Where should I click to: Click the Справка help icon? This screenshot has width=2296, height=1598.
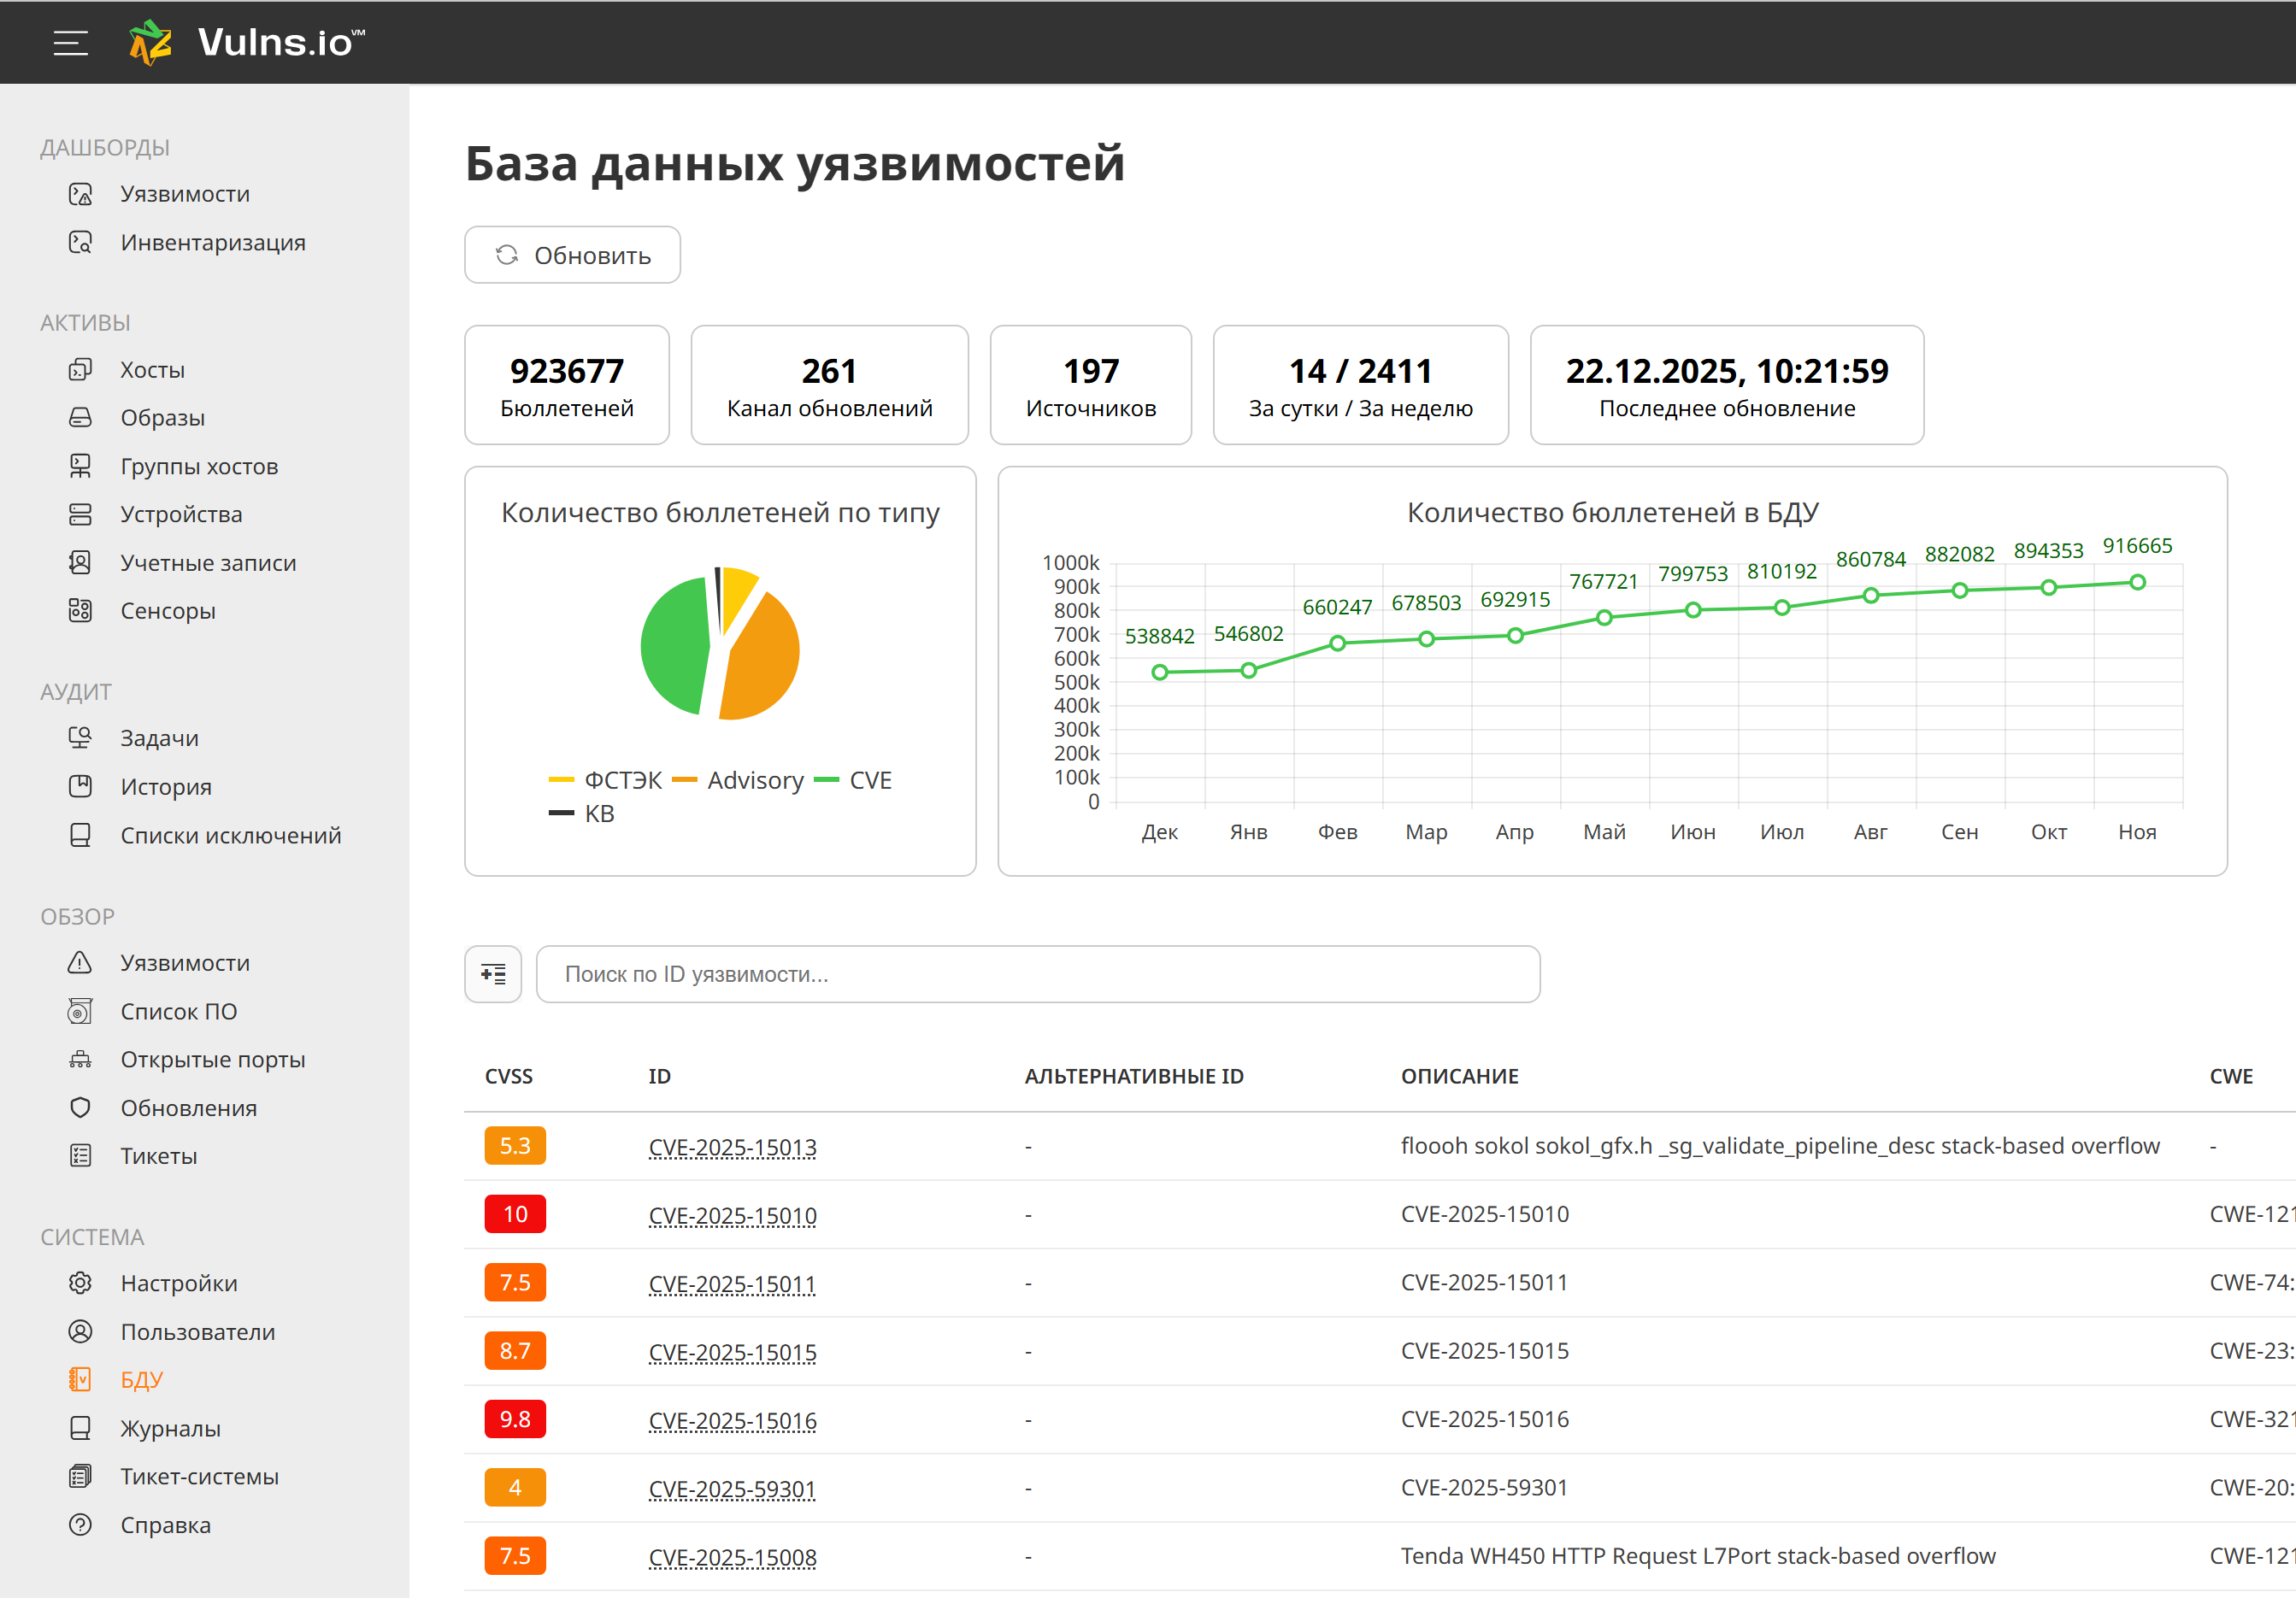(x=80, y=1525)
